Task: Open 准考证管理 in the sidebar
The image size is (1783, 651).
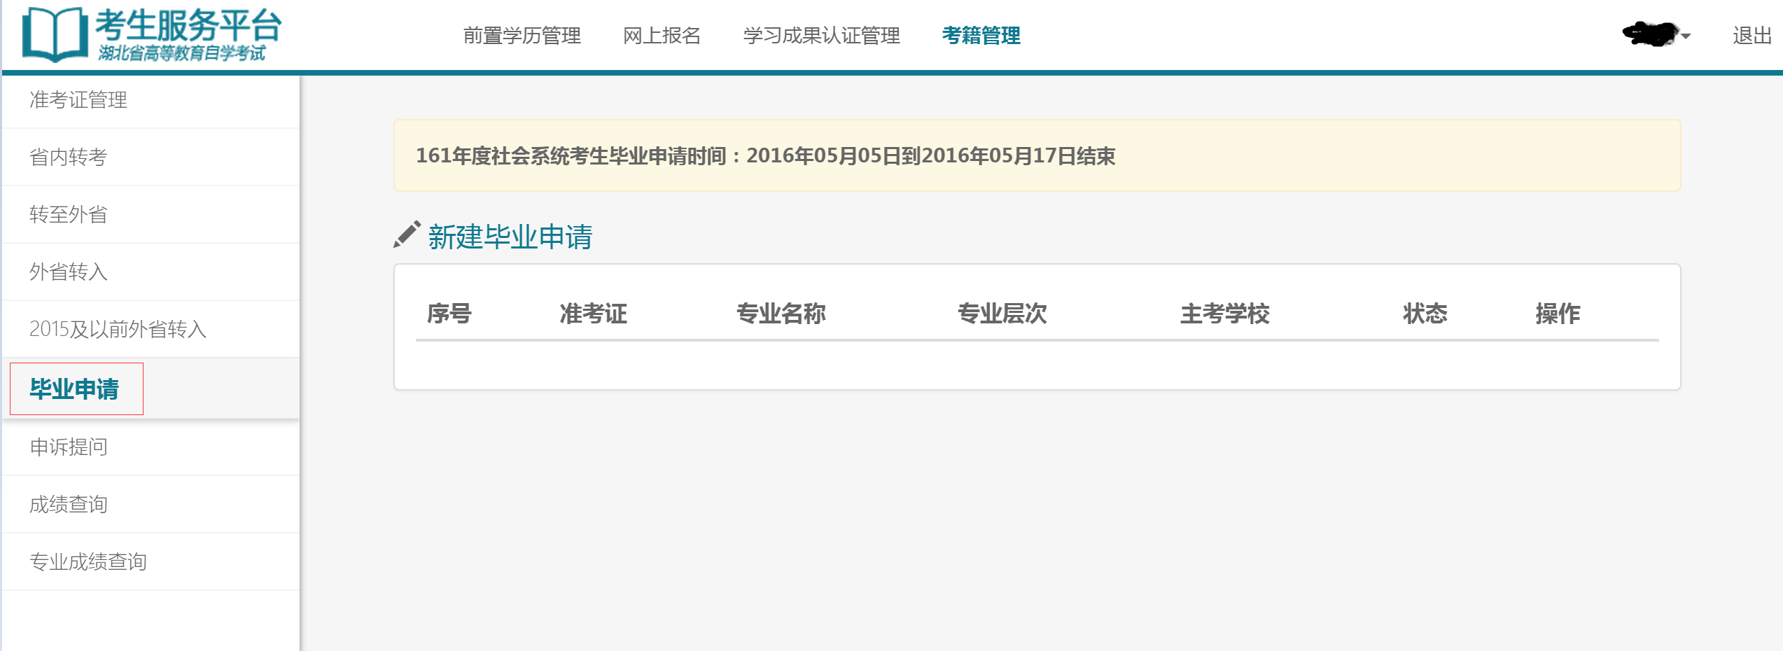Action: click(x=78, y=100)
